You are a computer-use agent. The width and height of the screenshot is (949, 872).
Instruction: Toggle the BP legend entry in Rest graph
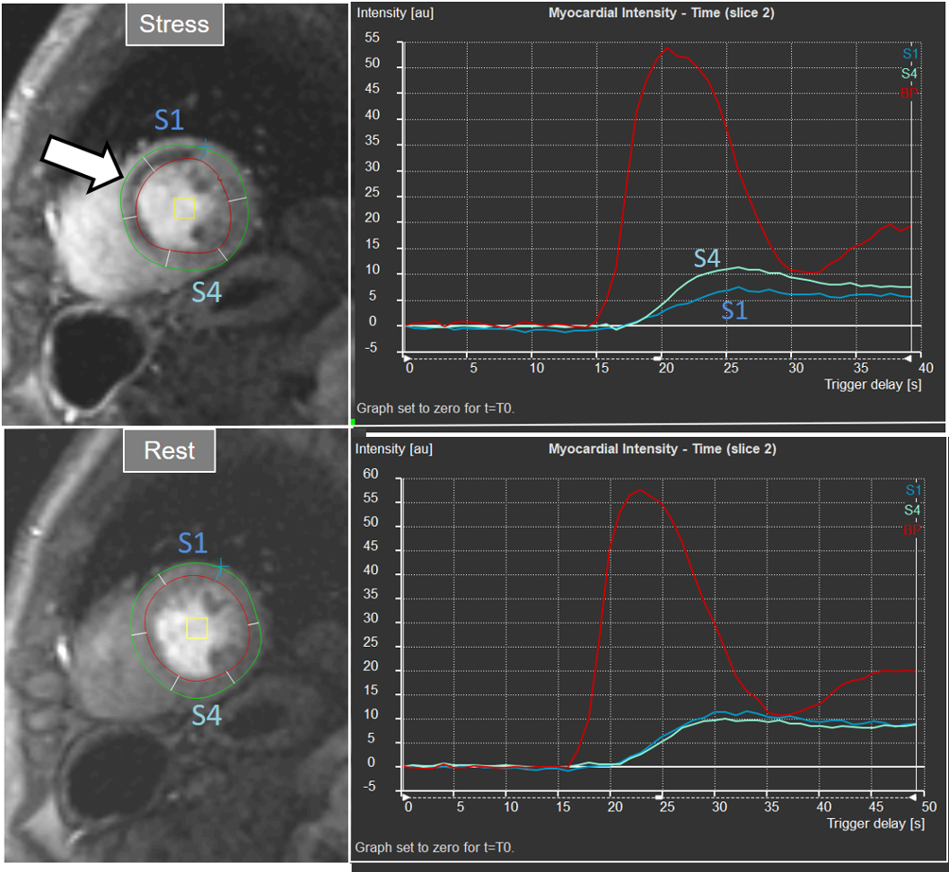(912, 531)
